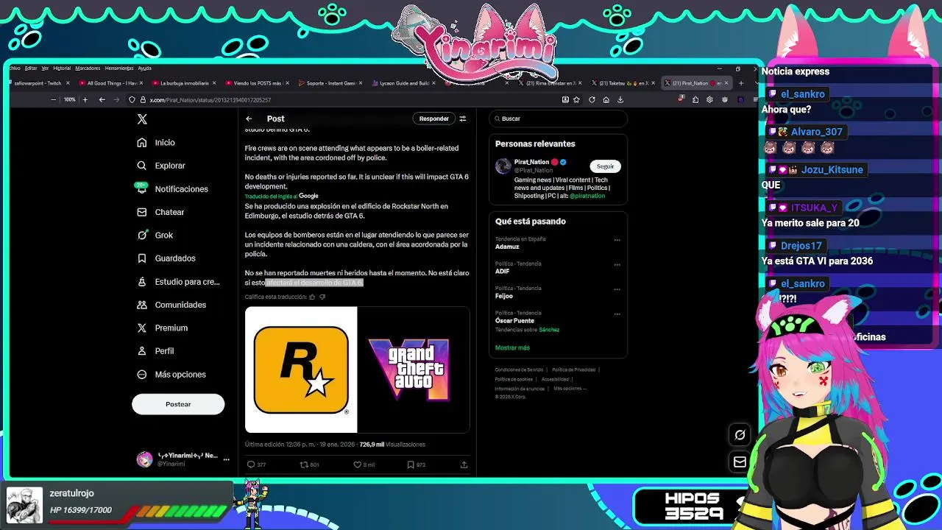Screen dimensions: 942x530
Task: Open the Marcadores browser menu
Action: tap(88, 68)
